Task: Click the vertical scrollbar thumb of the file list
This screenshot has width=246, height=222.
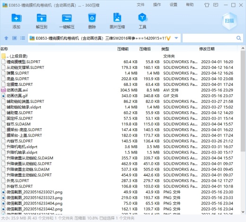Action: pyautogui.click(x=243, y=101)
